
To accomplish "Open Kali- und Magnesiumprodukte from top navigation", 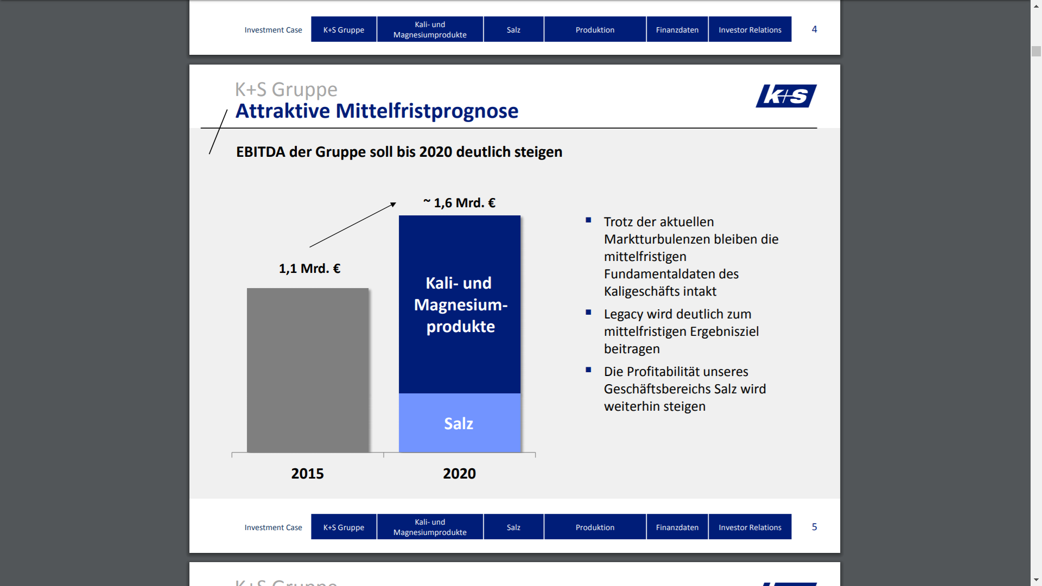I will tap(429, 29).
